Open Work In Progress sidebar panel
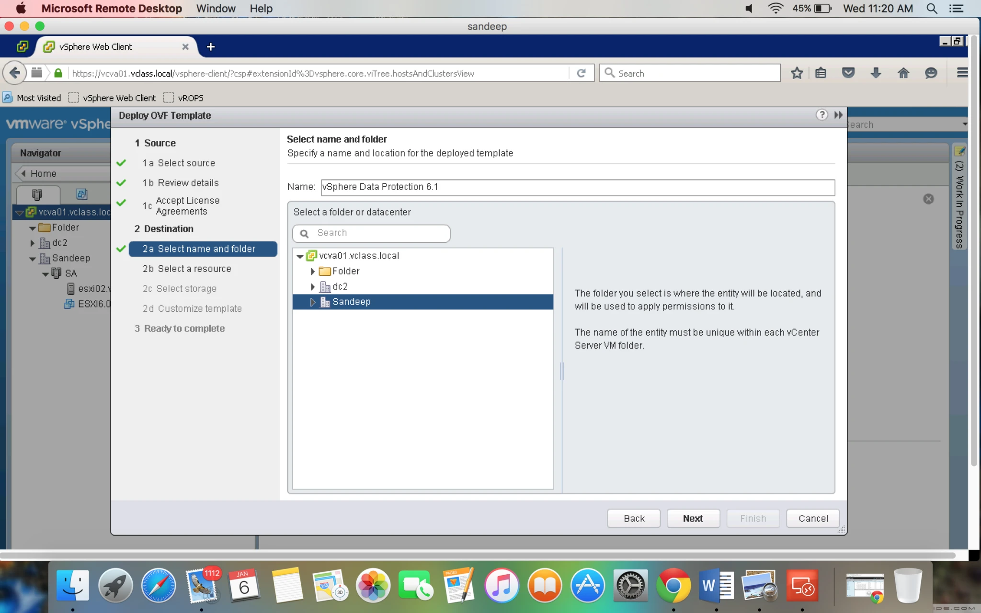Screen dimensions: 981x613 coord(959,197)
